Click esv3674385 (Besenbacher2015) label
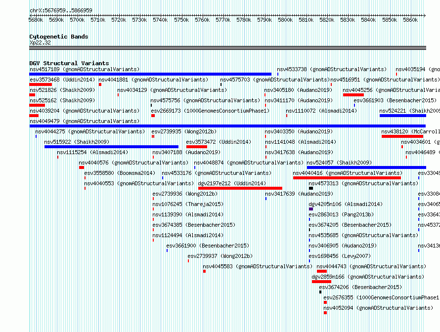Screen dimensions: 440x332 pyautogui.click(x=194, y=225)
